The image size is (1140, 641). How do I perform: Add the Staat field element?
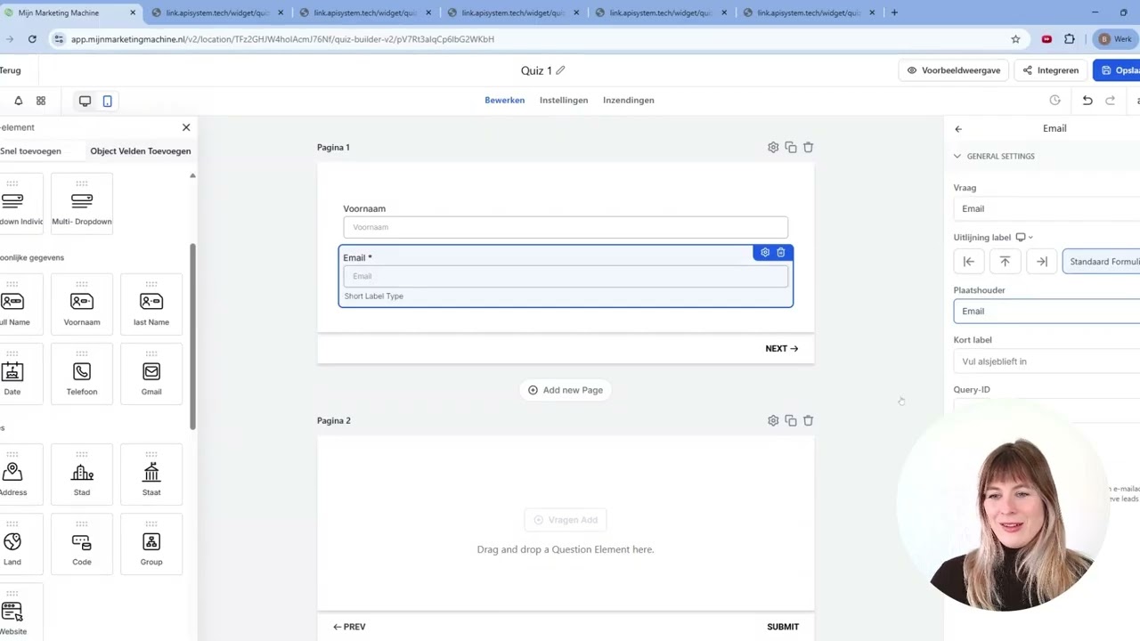(151, 475)
